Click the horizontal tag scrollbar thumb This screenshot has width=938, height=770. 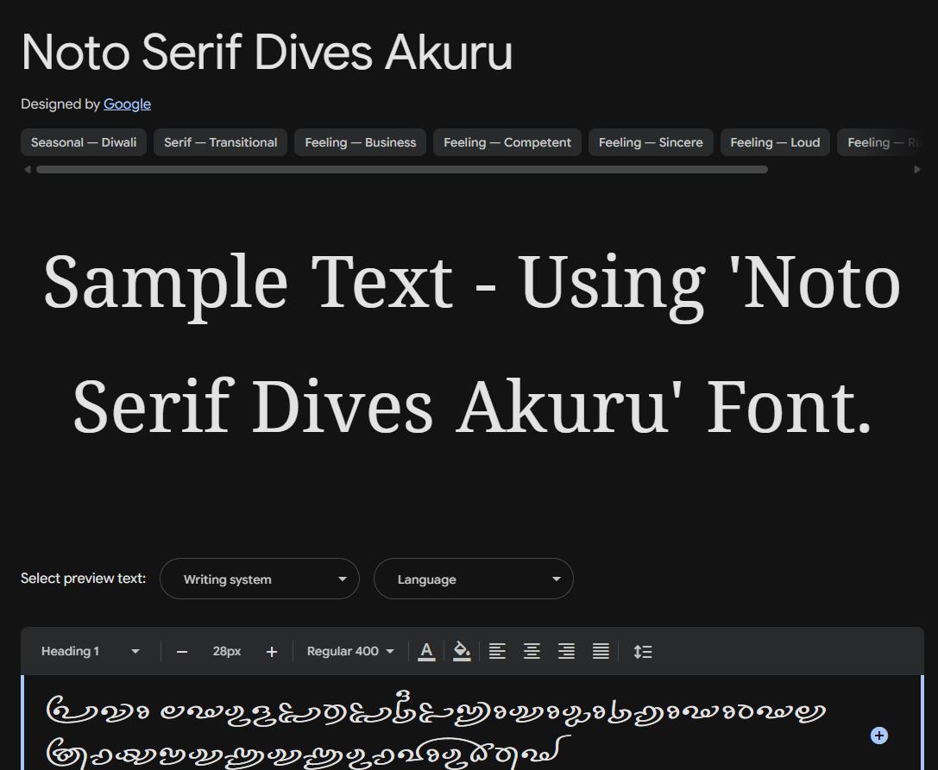tap(402, 170)
